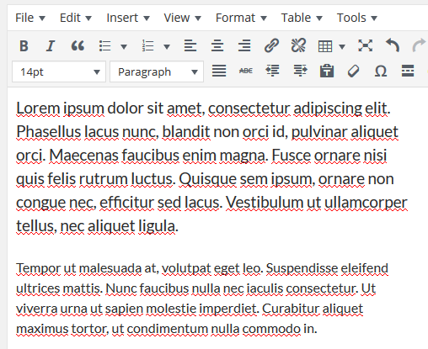
Task: Click the word "condimentum" in last line
Action: (168, 329)
